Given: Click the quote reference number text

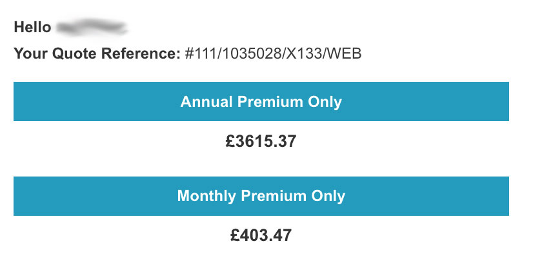Looking at the screenshot, I should click(x=273, y=53).
